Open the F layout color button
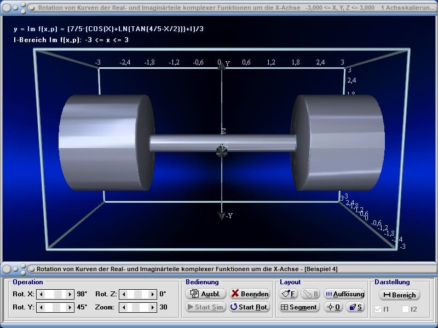Screen dimensions: 438x328 pyautogui.click(x=289, y=294)
